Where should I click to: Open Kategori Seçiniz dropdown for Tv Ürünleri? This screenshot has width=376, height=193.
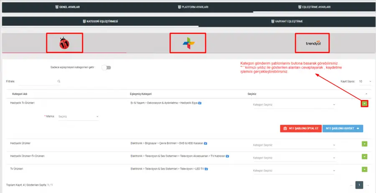click(294, 171)
